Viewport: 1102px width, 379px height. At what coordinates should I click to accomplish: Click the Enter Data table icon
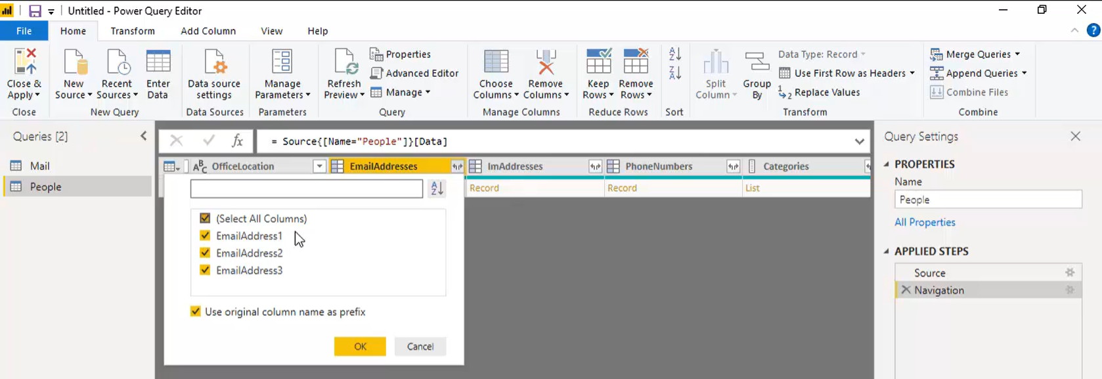pos(158,62)
